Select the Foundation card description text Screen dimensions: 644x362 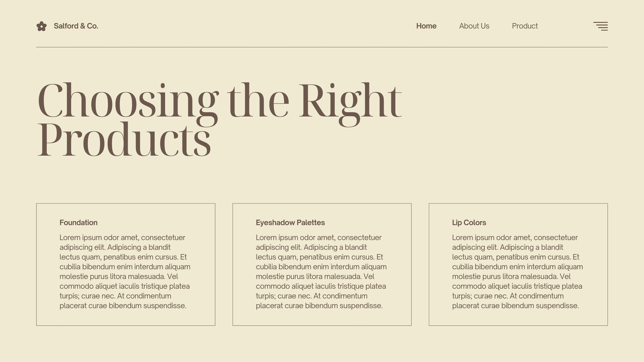pos(125,271)
